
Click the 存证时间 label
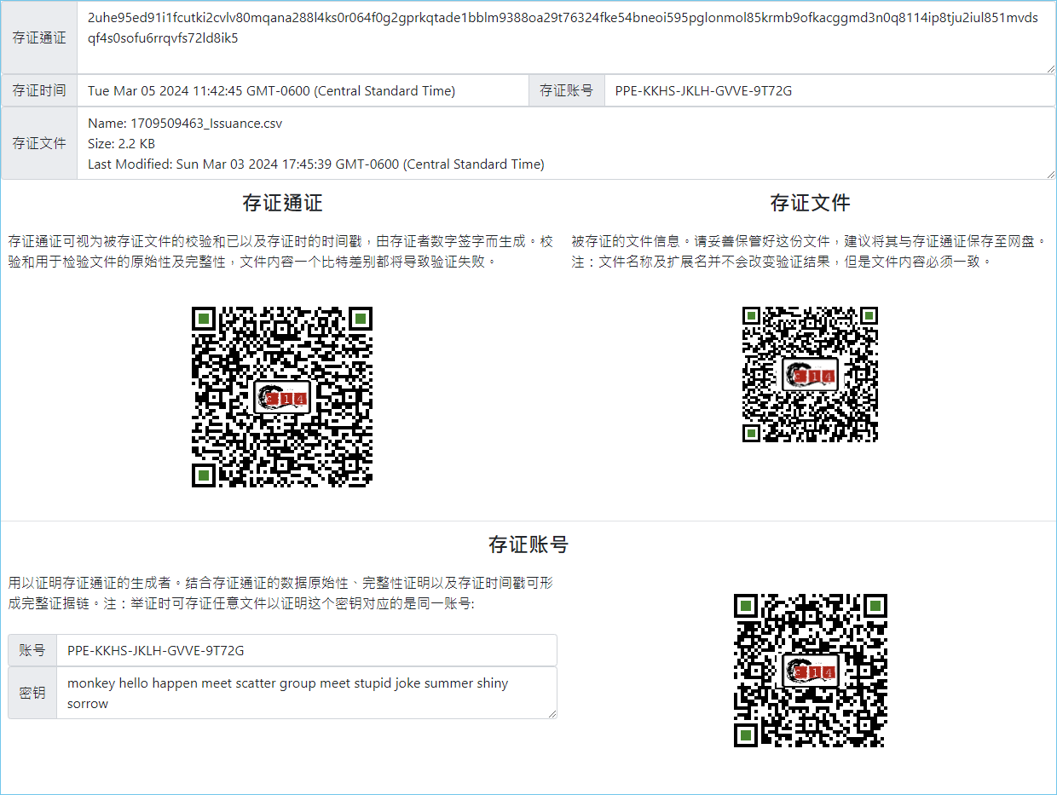tap(39, 91)
